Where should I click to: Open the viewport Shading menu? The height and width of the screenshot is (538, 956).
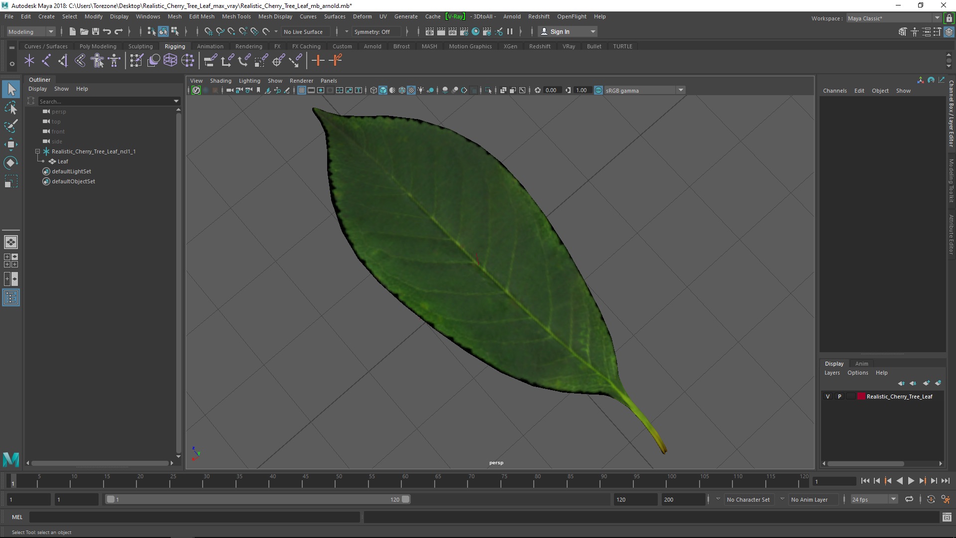coord(221,81)
